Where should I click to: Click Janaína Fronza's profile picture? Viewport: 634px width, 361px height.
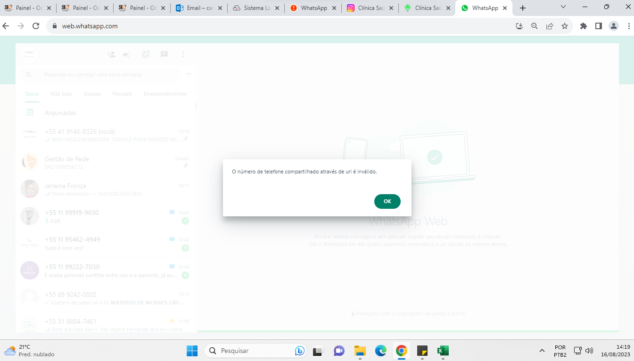tap(30, 189)
